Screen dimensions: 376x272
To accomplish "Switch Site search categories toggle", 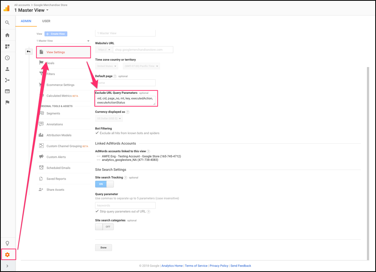I will (104, 226).
